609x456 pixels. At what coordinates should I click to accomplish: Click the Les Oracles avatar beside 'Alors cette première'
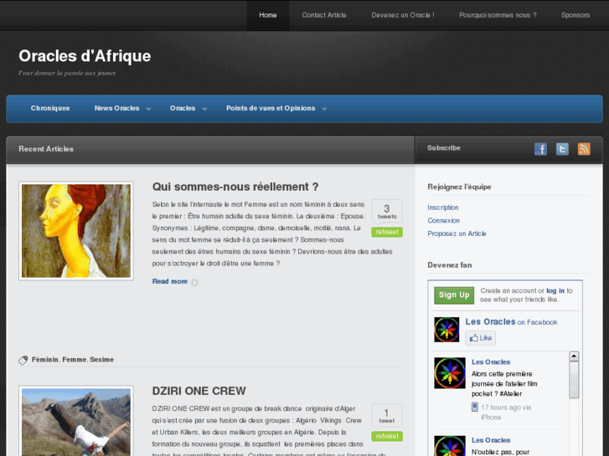[x=450, y=373]
